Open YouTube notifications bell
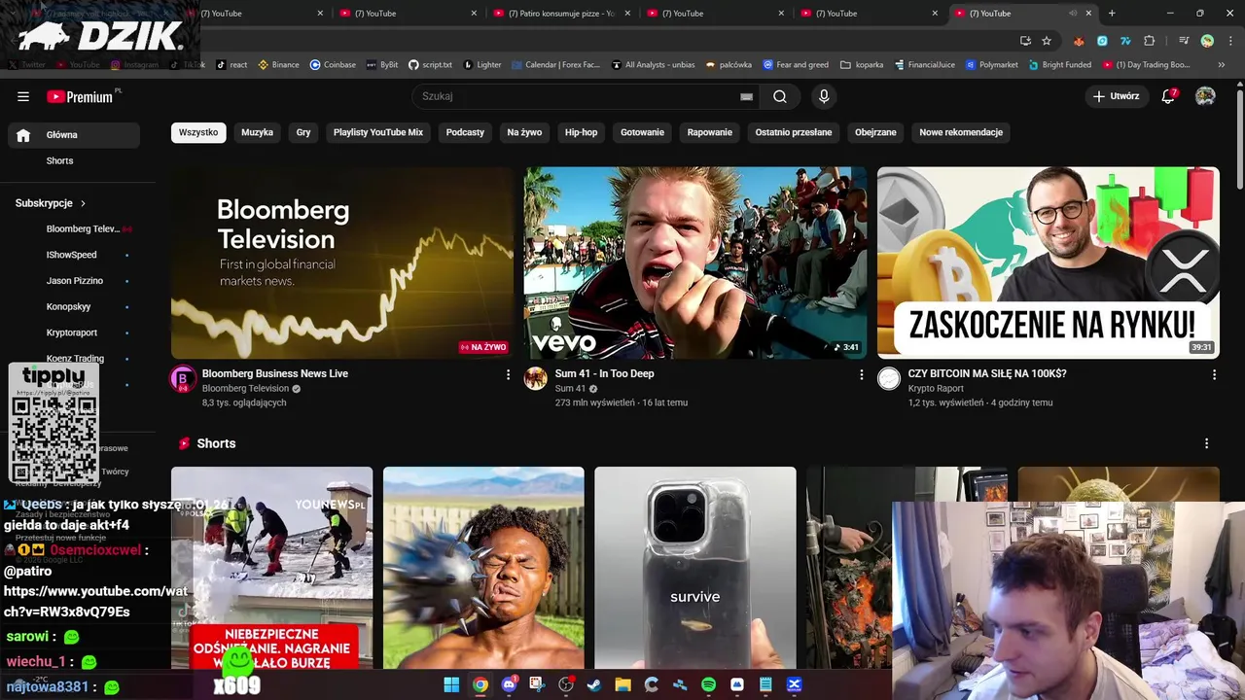 [x=1169, y=96]
